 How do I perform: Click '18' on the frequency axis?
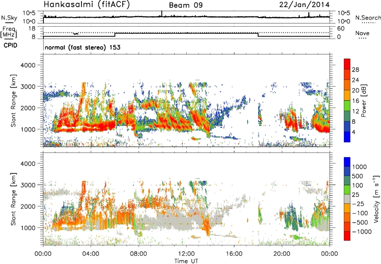click(32, 29)
